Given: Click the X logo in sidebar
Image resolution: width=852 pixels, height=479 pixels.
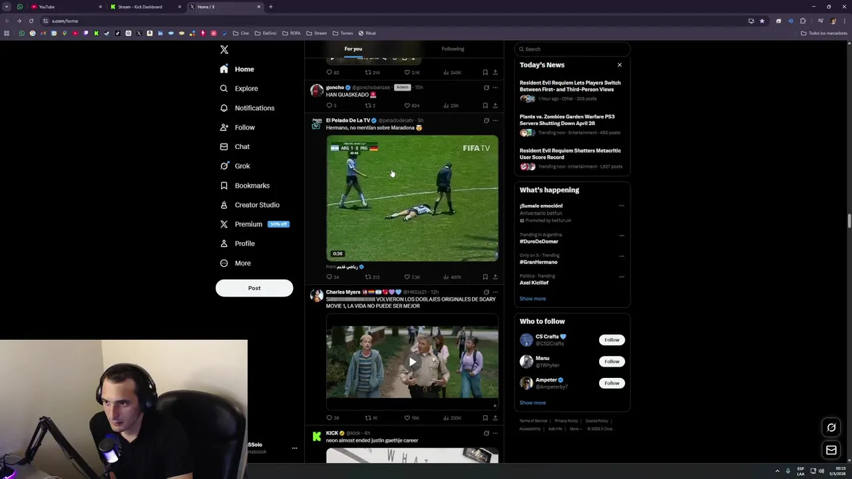Looking at the screenshot, I should tap(224, 50).
